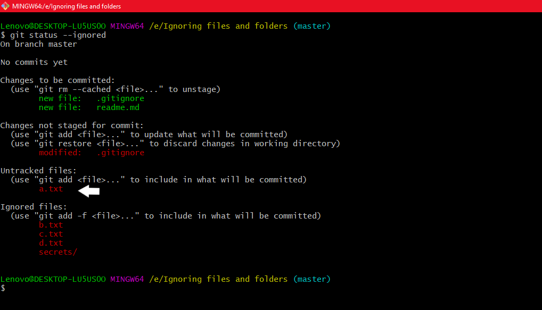Select ignored file c.txt
This screenshot has width=542, height=310.
pyautogui.click(x=51, y=234)
